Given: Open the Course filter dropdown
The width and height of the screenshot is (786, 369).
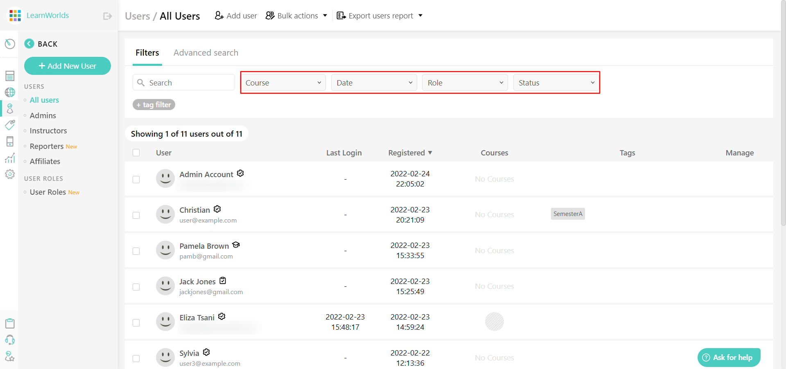Looking at the screenshot, I should pyautogui.click(x=283, y=82).
